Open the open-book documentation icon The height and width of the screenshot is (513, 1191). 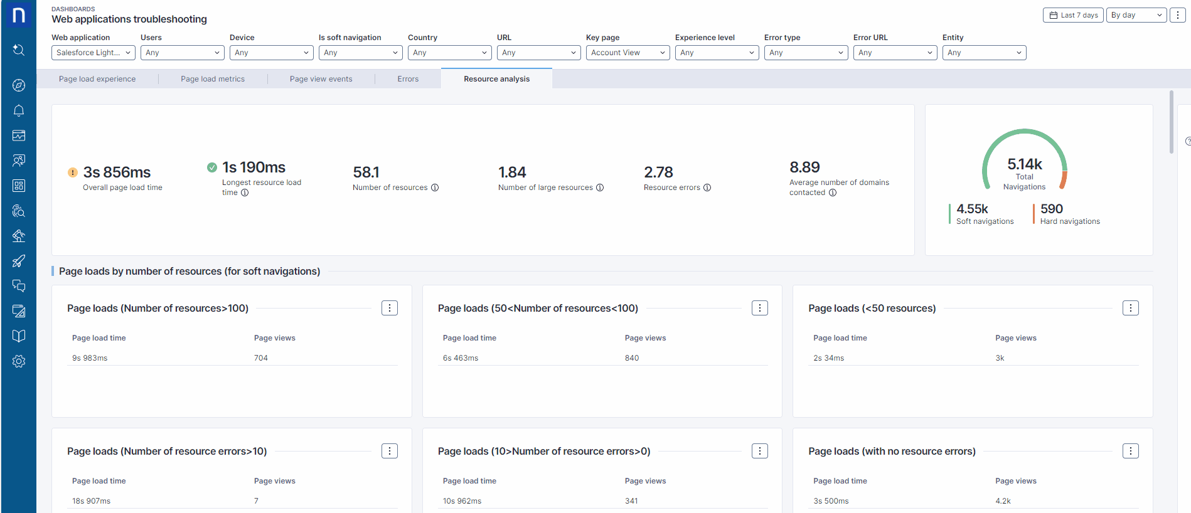pyautogui.click(x=19, y=336)
